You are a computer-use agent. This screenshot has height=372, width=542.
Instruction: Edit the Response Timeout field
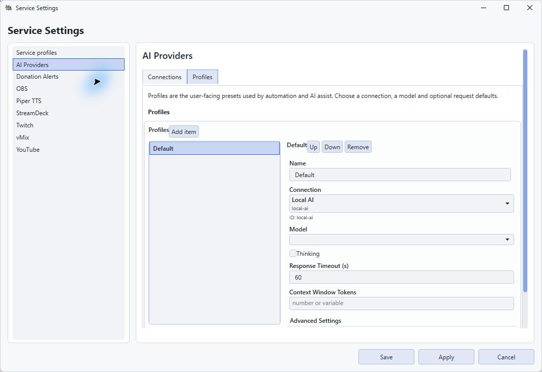pos(401,278)
